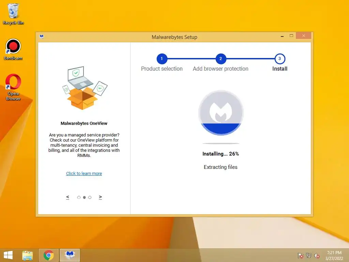The width and height of the screenshot is (349, 262).
Task: Click the OneView box illustration
Action: 85,88
